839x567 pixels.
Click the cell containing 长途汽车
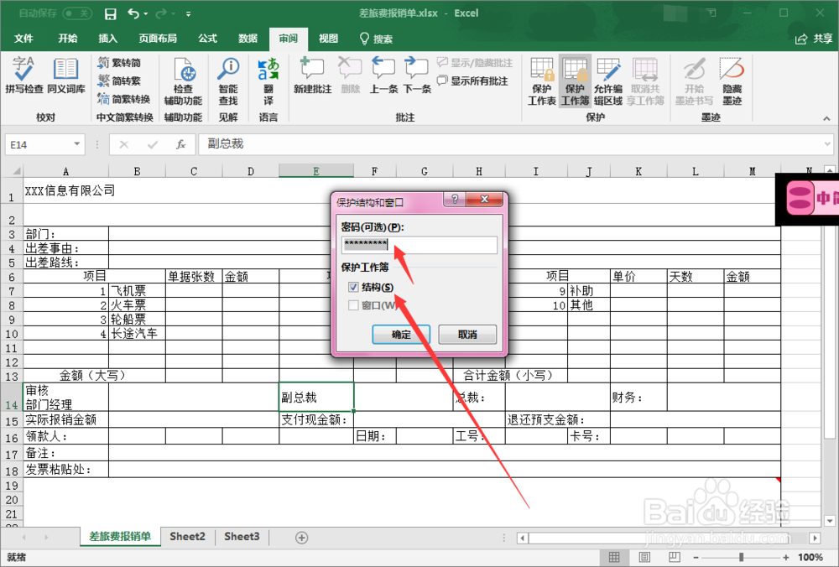(x=137, y=334)
